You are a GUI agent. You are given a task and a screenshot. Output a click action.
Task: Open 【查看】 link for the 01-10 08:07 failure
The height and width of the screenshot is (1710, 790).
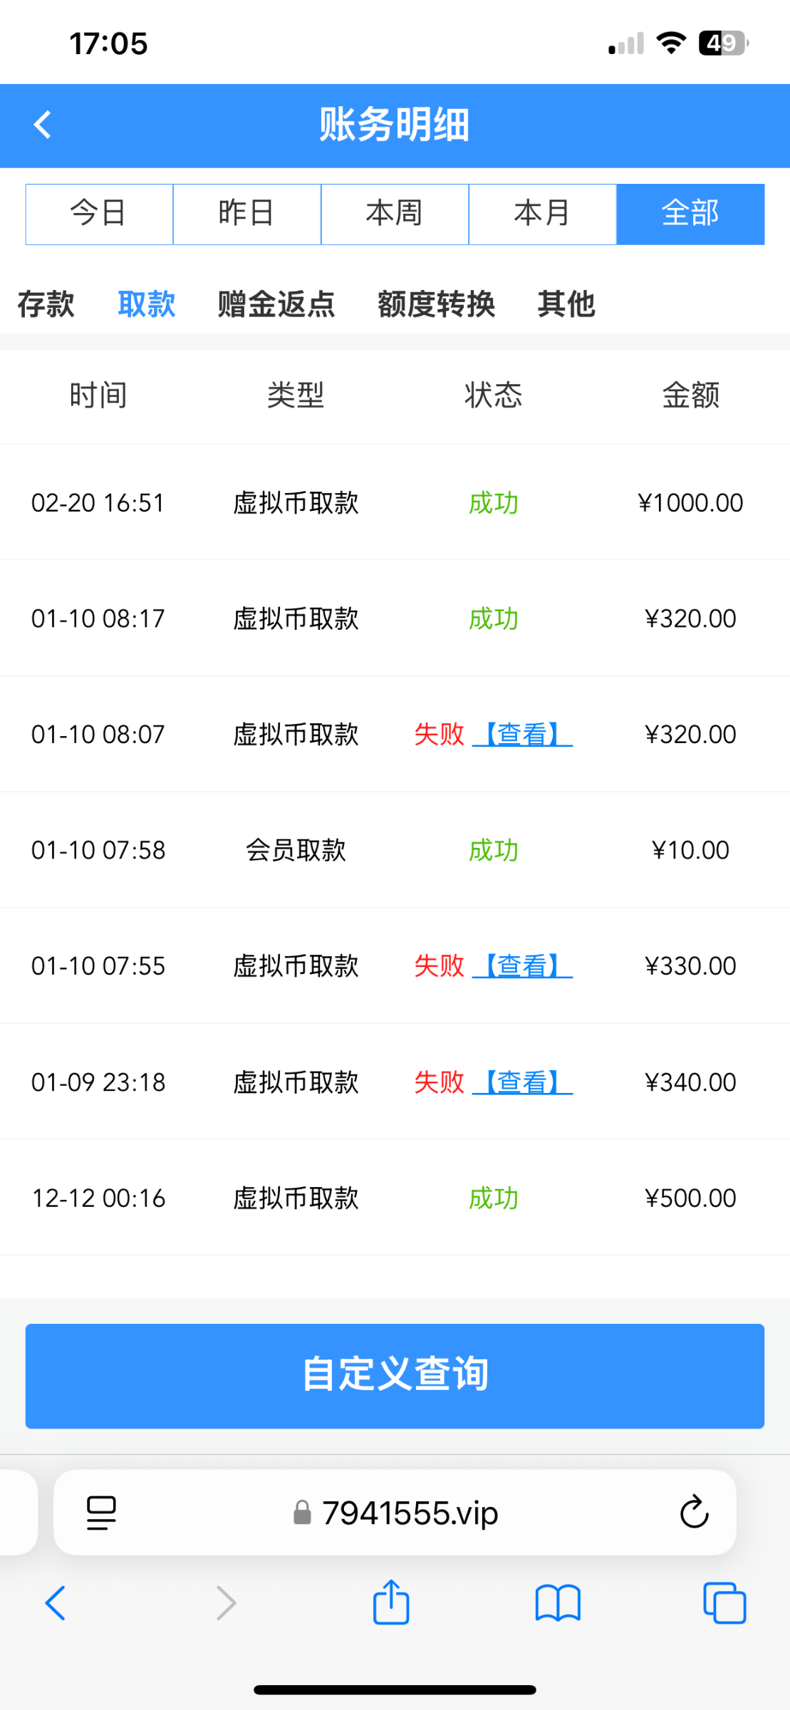pyautogui.click(x=522, y=734)
